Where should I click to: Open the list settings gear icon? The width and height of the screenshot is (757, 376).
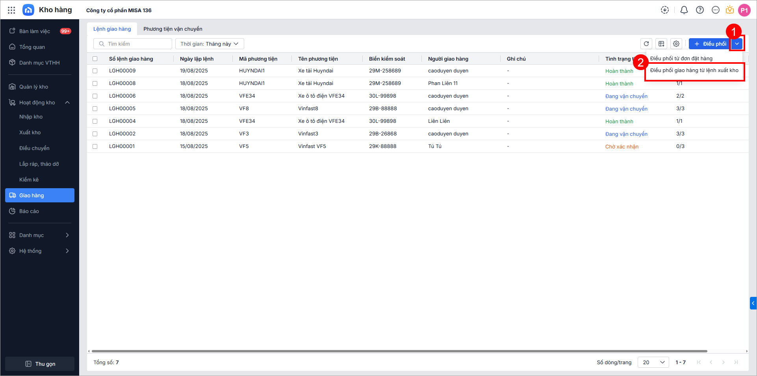(676, 44)
